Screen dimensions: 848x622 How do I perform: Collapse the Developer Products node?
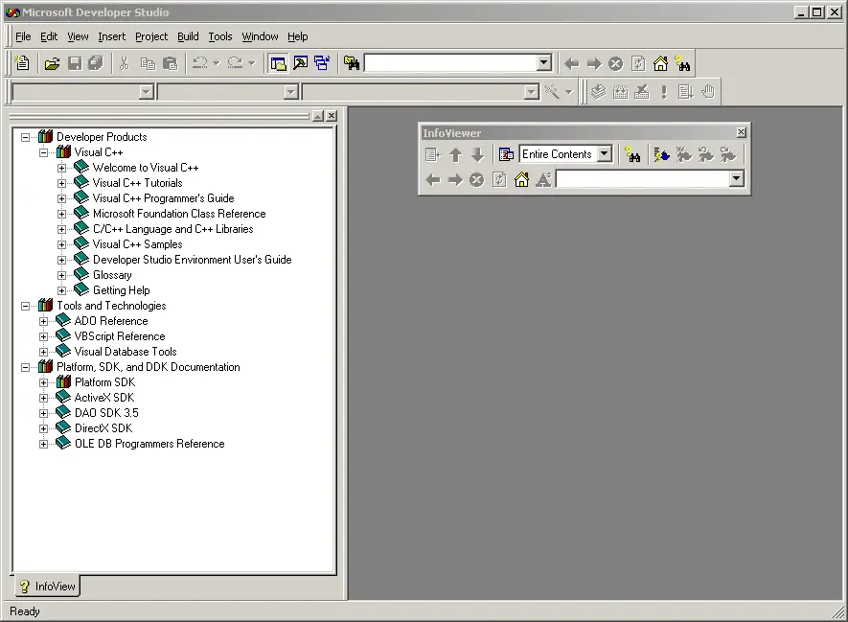pyautogui.click(x=26, y=137)
